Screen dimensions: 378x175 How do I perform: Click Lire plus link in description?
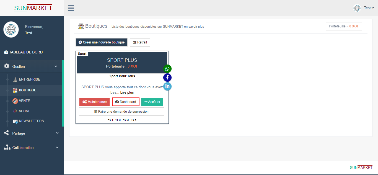point(127,92)
